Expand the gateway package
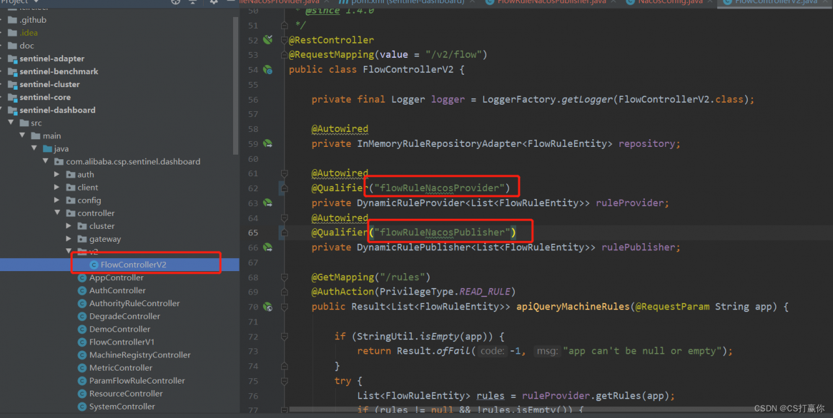 tap(69, 239)
